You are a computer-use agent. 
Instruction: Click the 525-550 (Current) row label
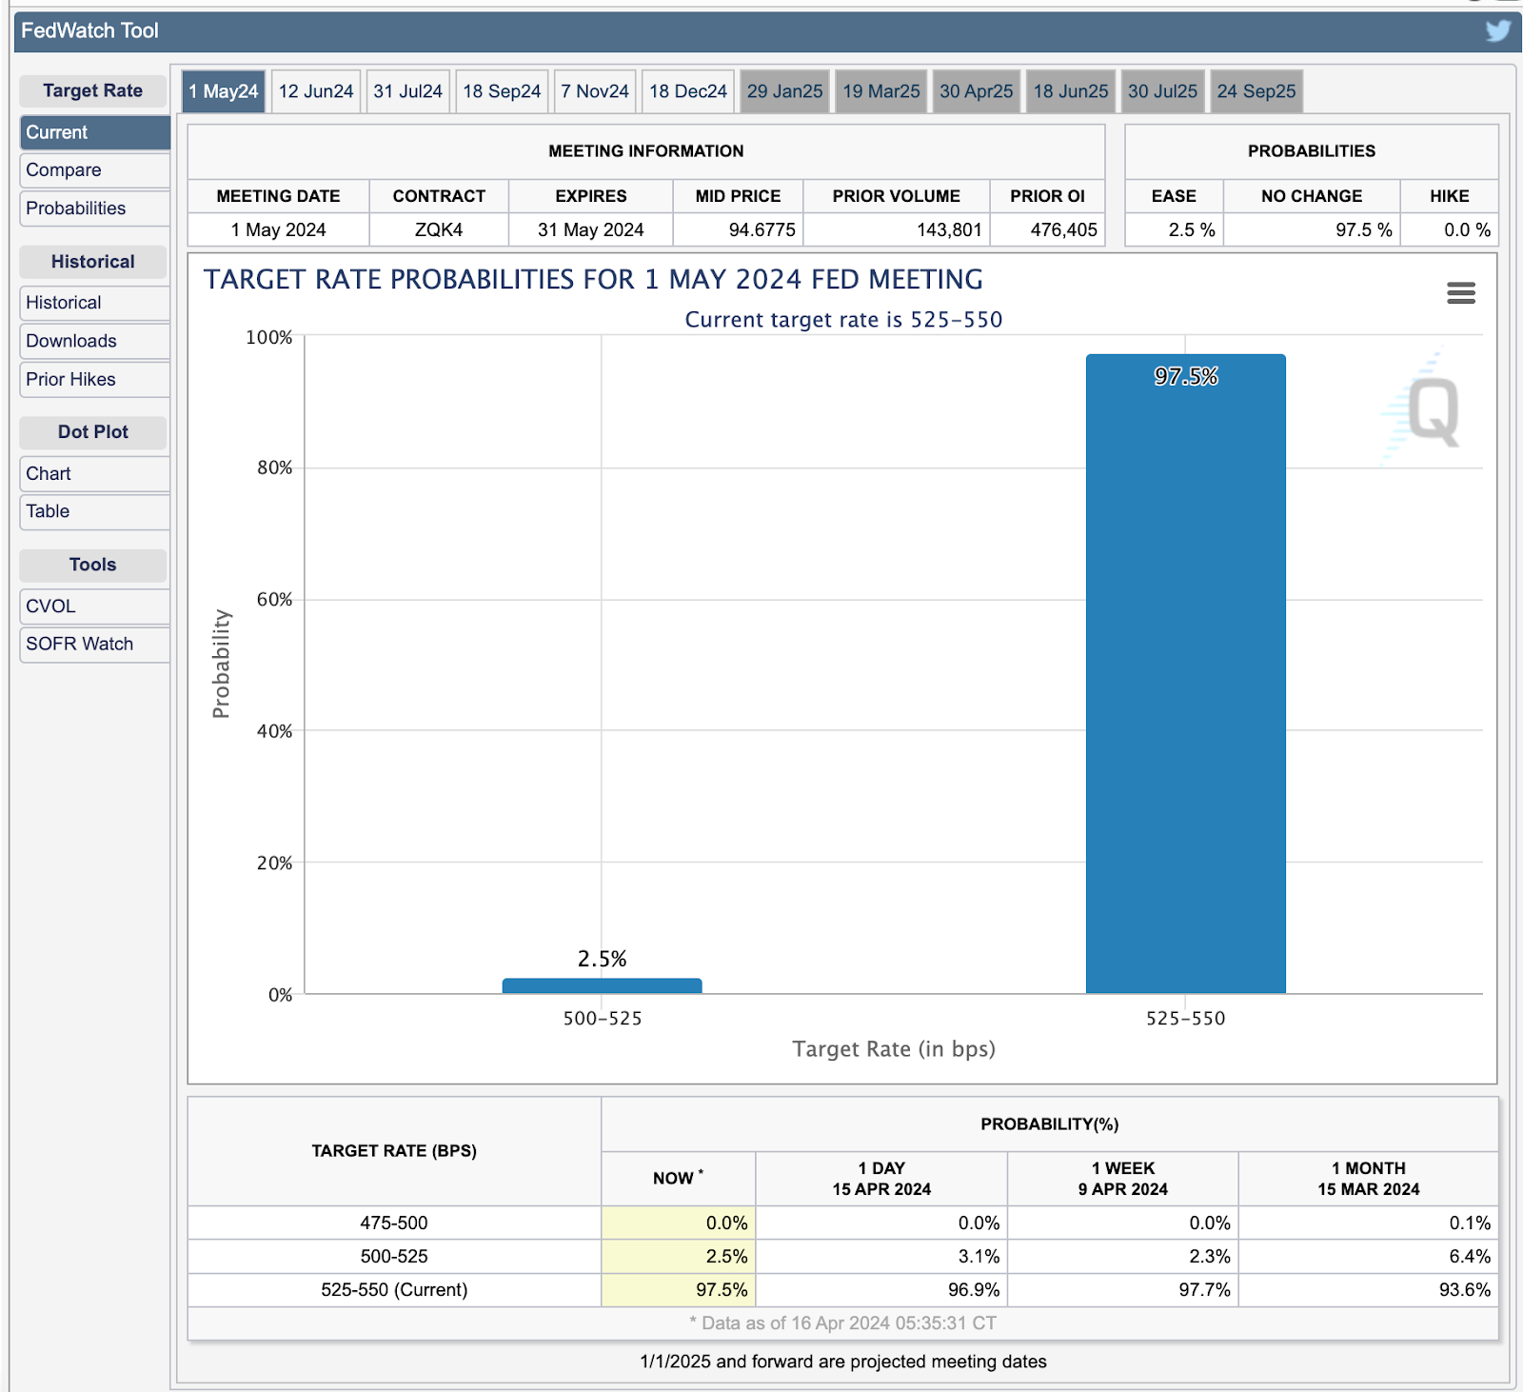394,1289
